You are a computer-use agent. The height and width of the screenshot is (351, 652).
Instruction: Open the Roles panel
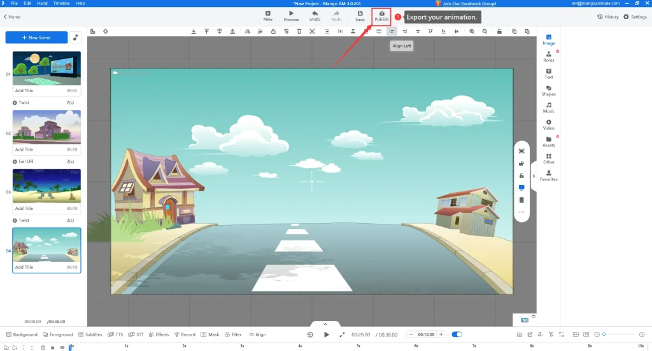pyautogui.click(x=548, y=57)
